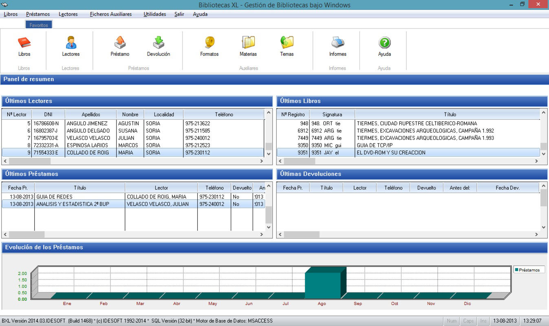The width and height of the screenshot is (549, 326).
Task: Click the Salir menu item
Action: pos(179,14)
